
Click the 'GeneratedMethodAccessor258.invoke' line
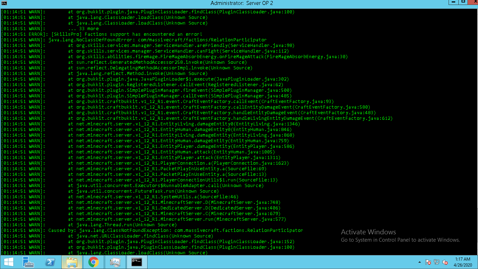(x=124, y=62)
